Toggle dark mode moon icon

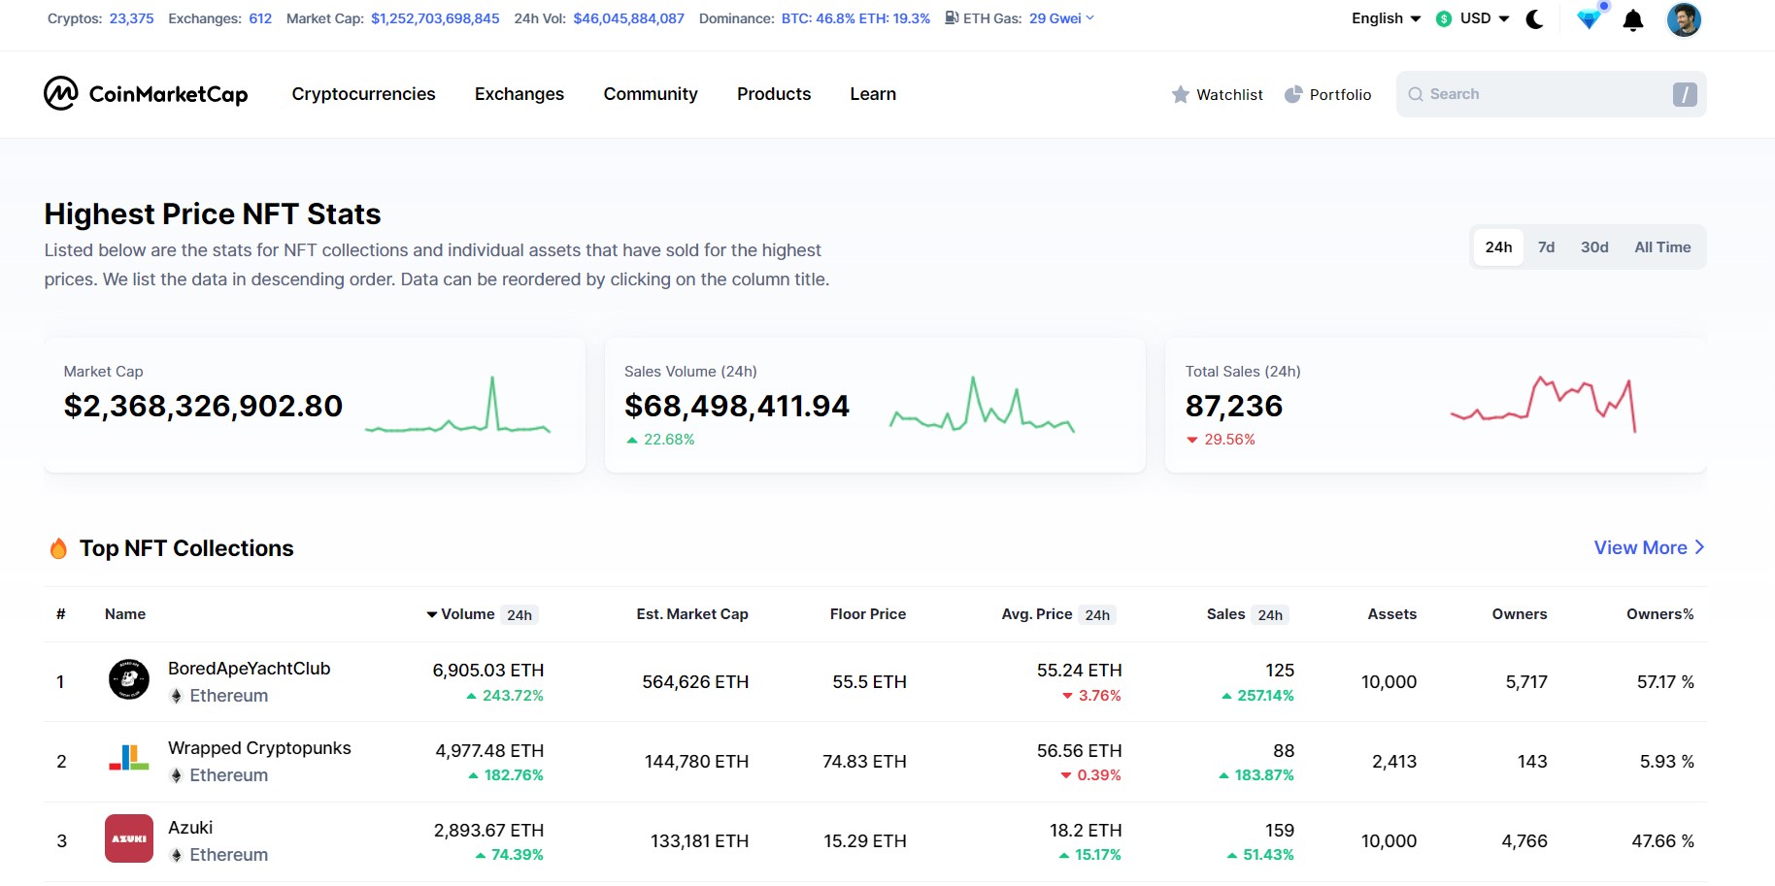[x=1535, y=18]
